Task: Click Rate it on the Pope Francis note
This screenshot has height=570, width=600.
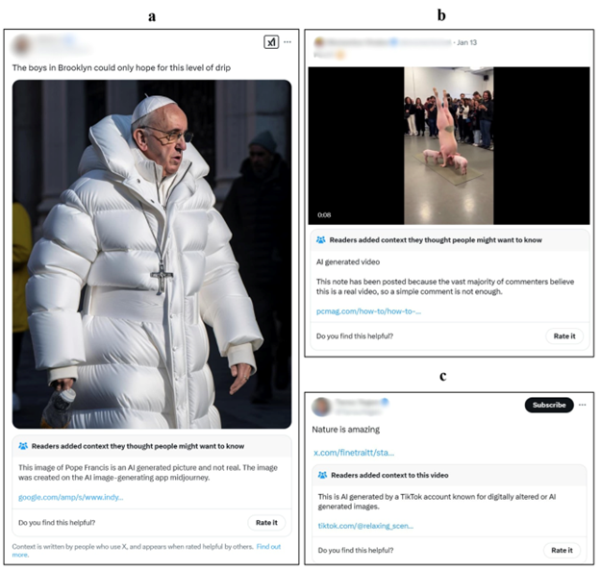Action: click(266, 523)
